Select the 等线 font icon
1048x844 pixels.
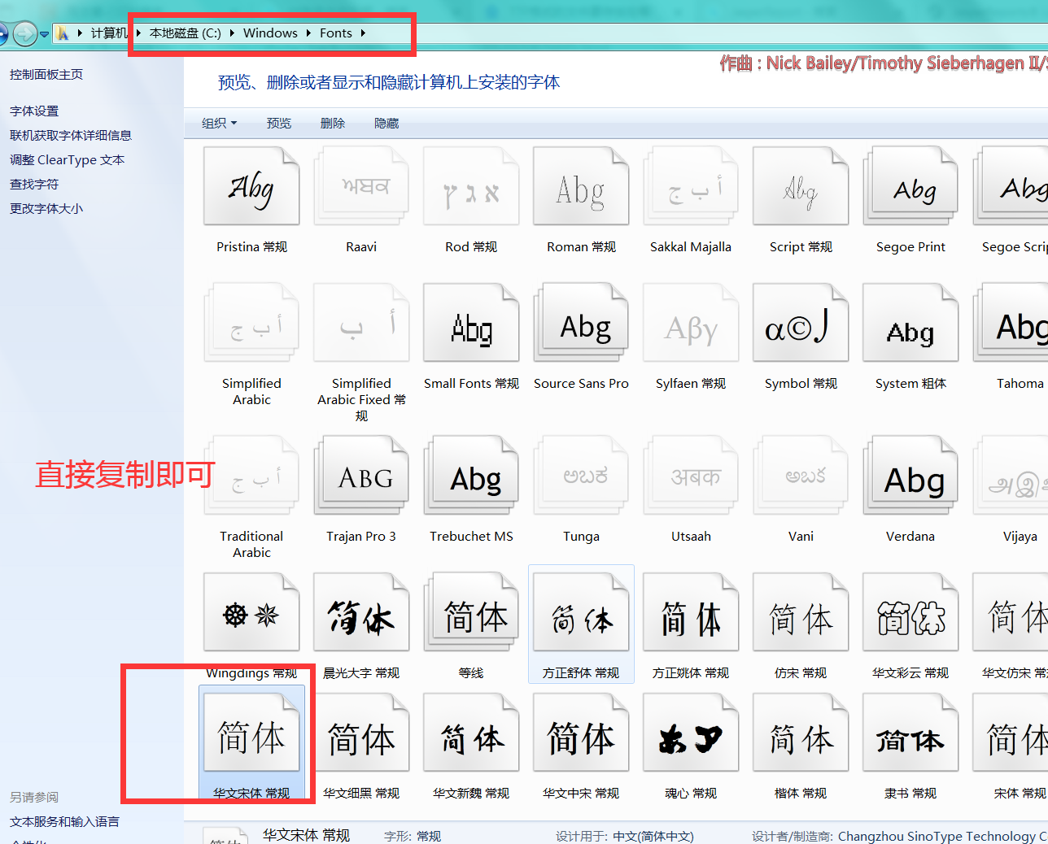tap(471, 612)
